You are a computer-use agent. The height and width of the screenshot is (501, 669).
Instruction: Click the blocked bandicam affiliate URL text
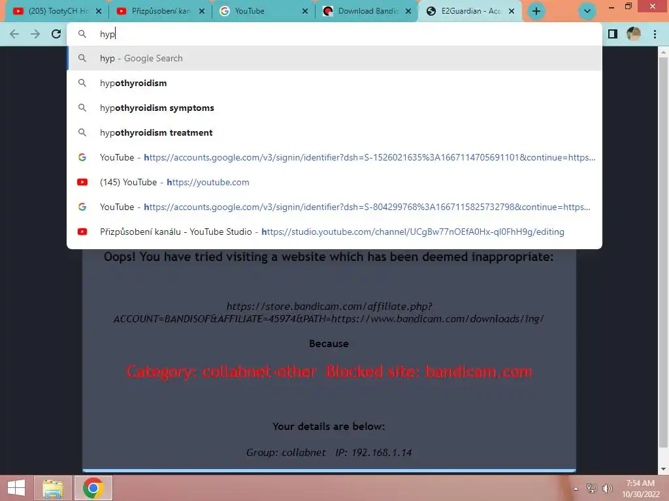click(x=329, y=312)
